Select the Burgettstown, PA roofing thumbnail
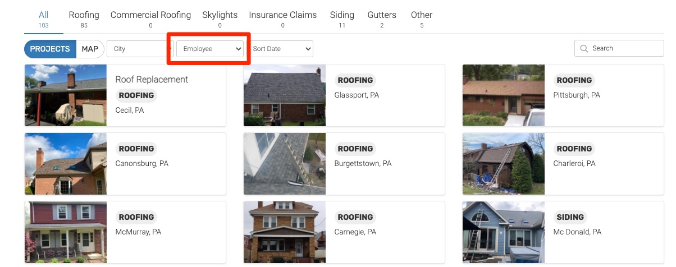The width and height of the screenshot is (676, 267). pos(284,163)
